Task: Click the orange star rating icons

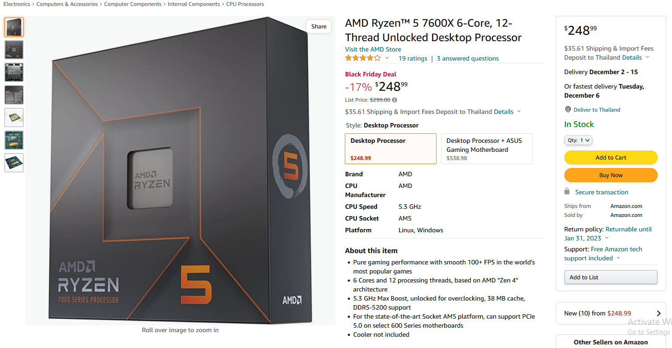Action: tap(362, 58)
